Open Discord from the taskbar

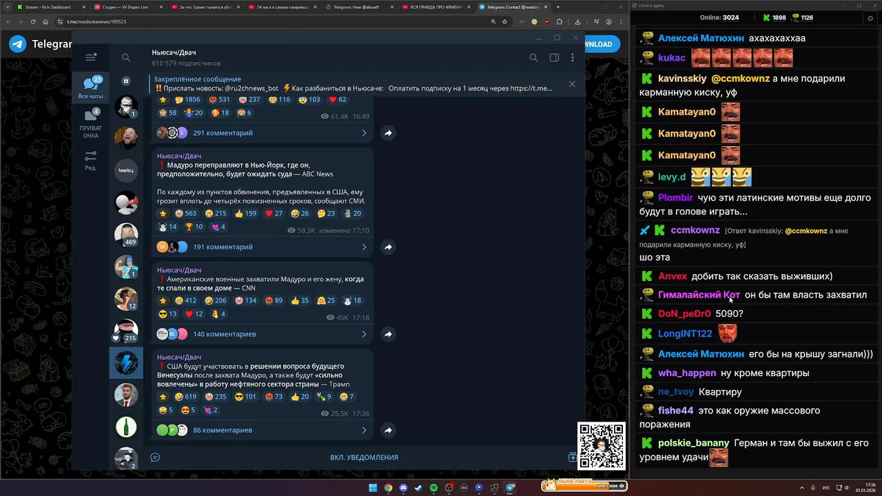(x=403, y=488)
